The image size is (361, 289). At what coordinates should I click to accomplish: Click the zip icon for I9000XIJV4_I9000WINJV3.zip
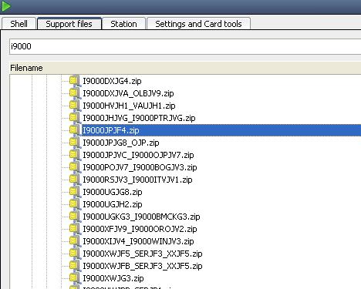(74, 241)
